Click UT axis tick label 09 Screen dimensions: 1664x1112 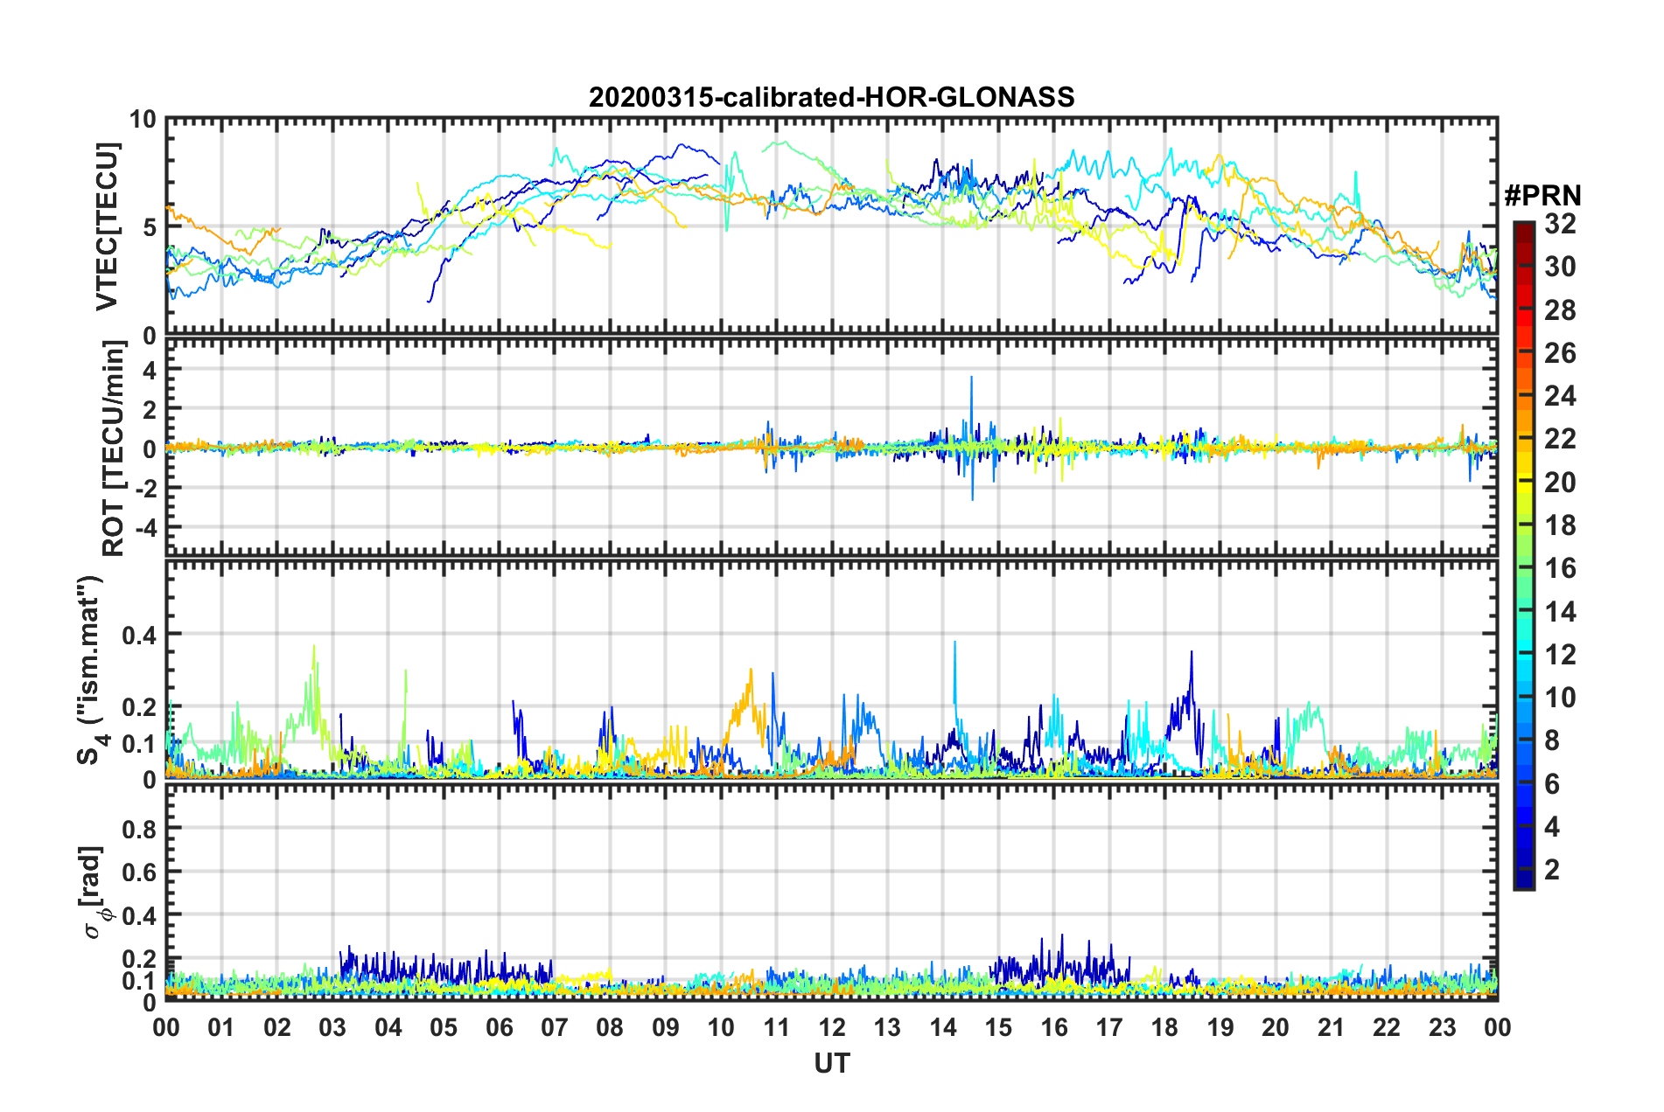click(666, 1027)
